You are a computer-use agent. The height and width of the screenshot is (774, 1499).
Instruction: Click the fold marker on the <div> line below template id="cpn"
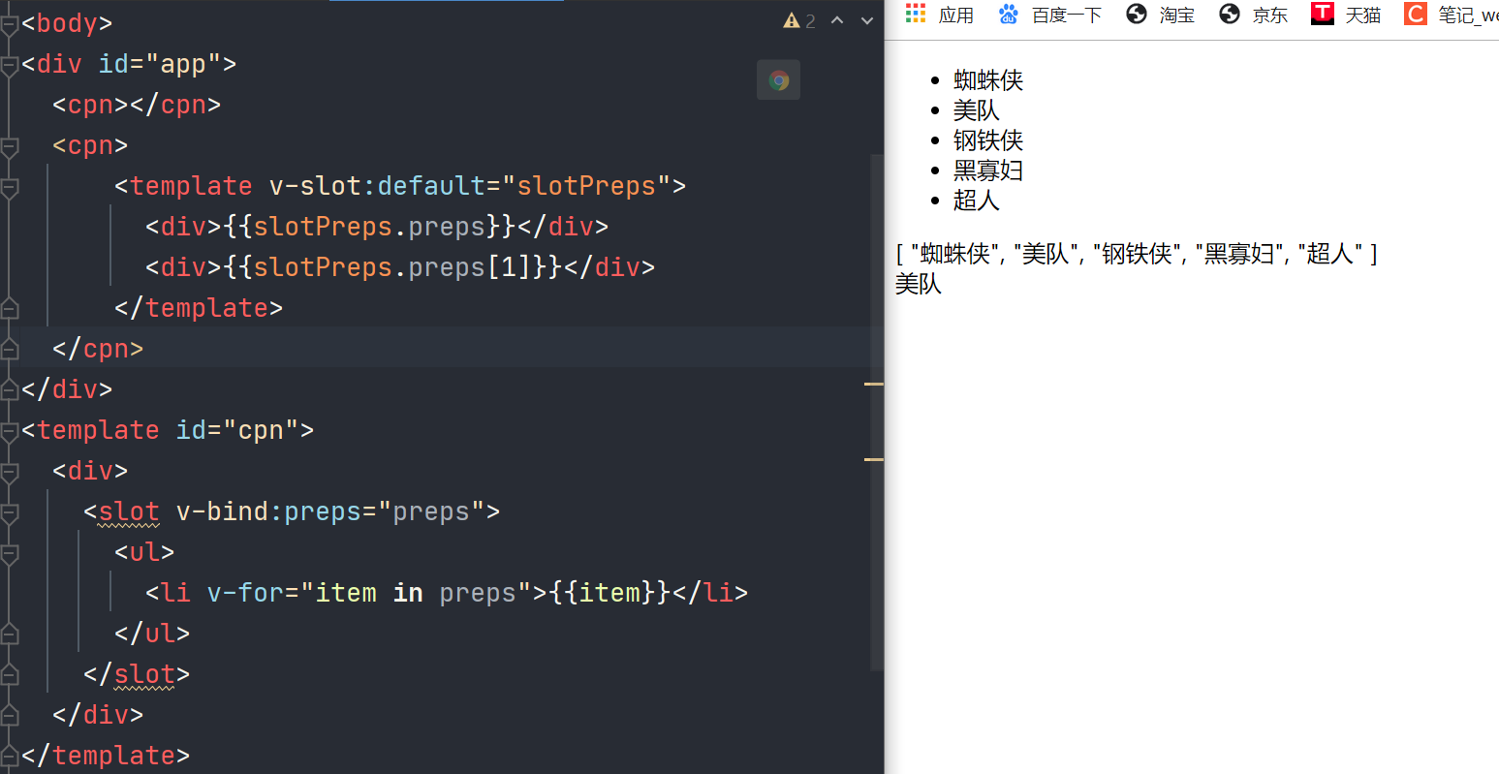point(10,472)
